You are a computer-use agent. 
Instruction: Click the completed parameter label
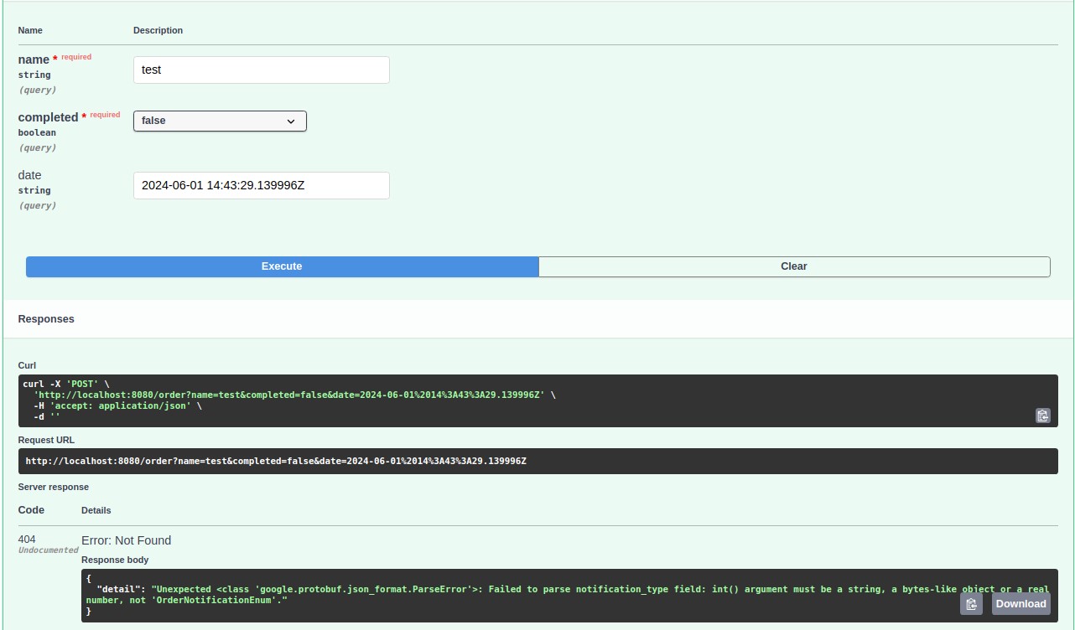(48, 117)
